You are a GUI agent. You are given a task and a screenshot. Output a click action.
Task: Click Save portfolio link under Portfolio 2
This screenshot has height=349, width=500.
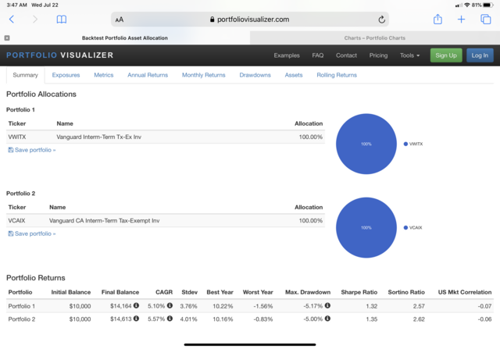click(x=32, y=233)
